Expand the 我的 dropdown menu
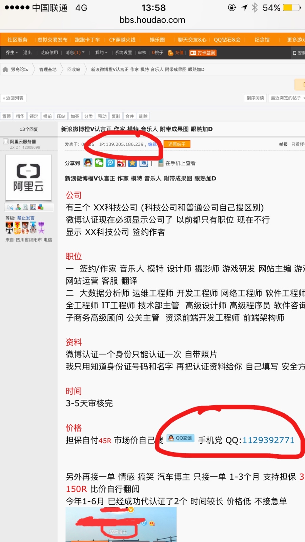305x542 pixels. click(x=101, y=53)
